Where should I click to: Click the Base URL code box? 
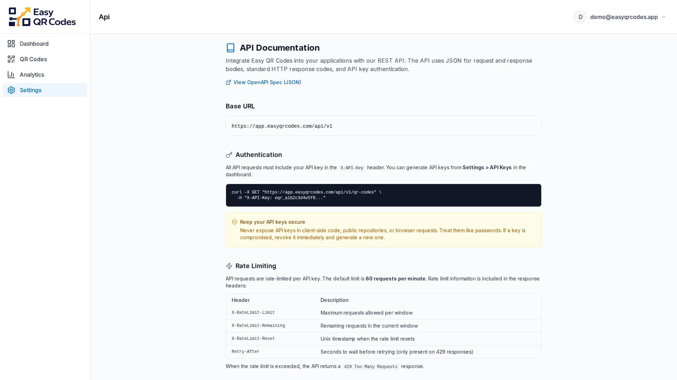coord(383,126)
